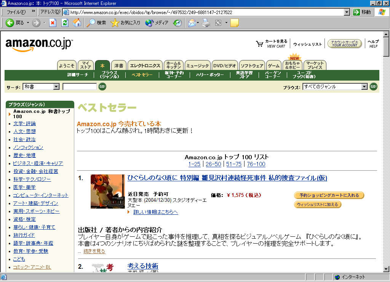Image resolution: width=390 pixels, height=282 pixels.
Task: Open the Media (メディア) toolbar button
Action: coord(157,23)
